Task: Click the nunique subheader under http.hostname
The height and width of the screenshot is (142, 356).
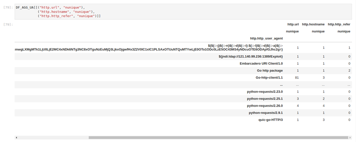Action: click(318, 31)
